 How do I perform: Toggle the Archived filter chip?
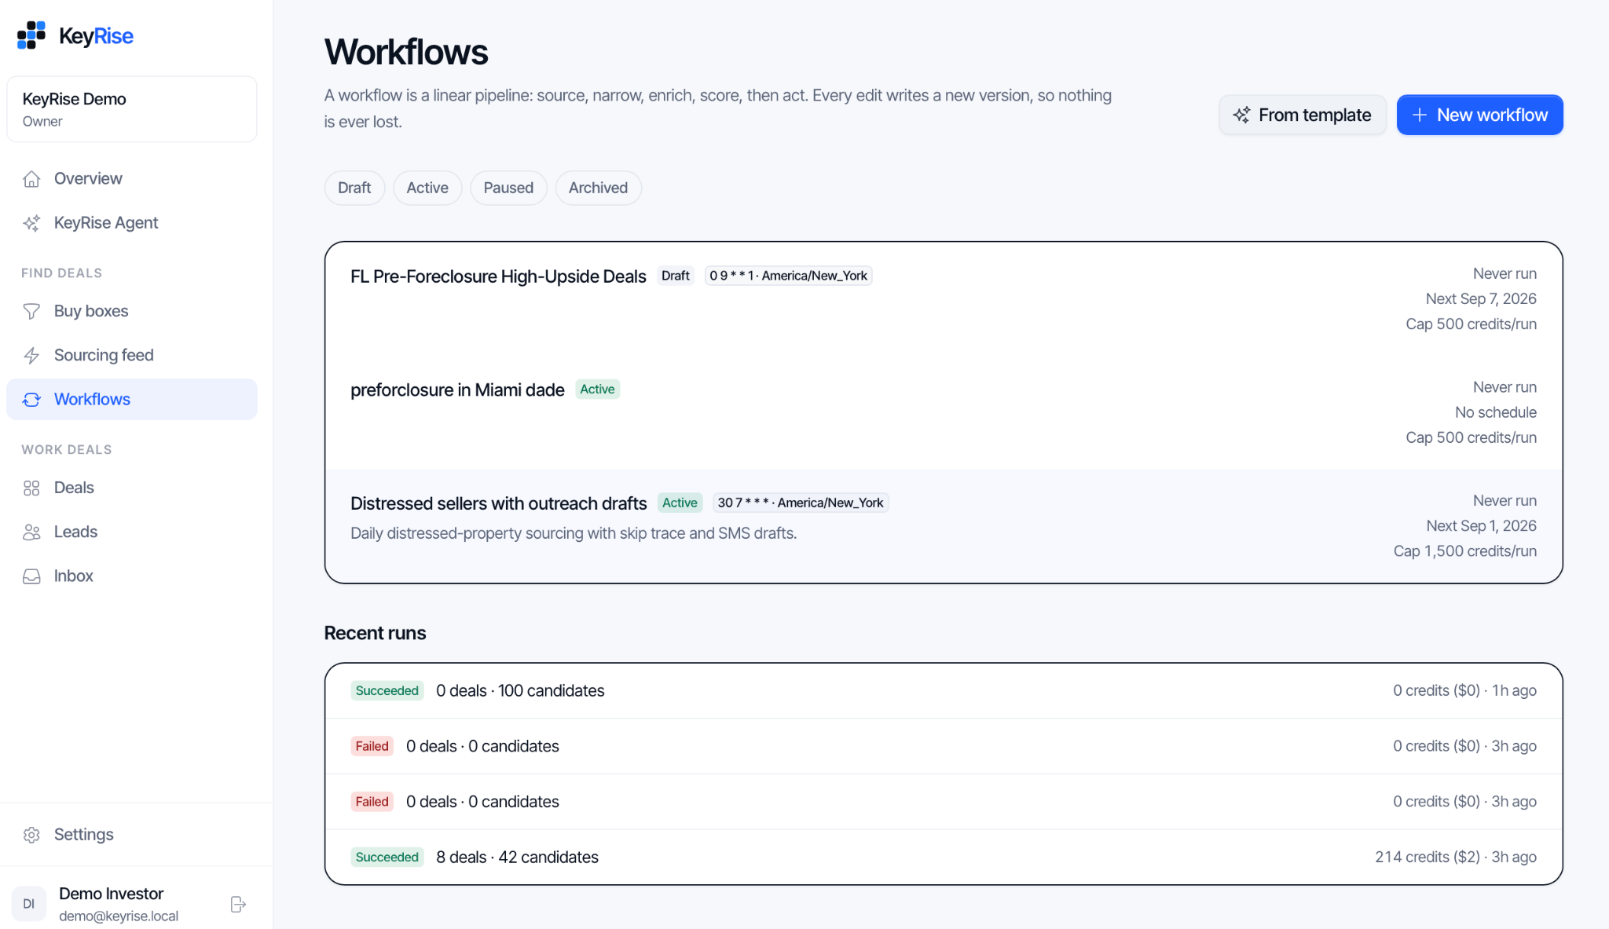click(598, 188)
